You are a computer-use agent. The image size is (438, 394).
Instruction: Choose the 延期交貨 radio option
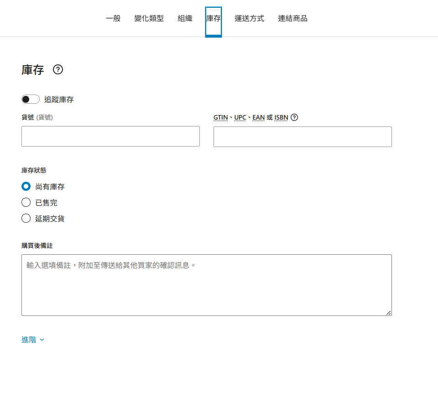tap(26, 219)
